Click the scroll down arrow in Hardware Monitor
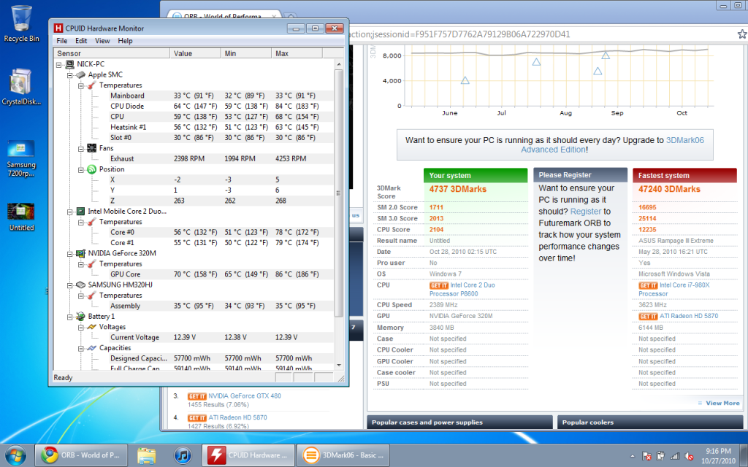The width and height of the screenshot is (748, 467). click(x=339, y=366)
